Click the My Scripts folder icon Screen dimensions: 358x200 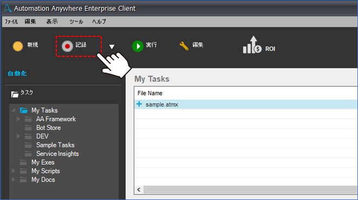click(x=23, y=171)
